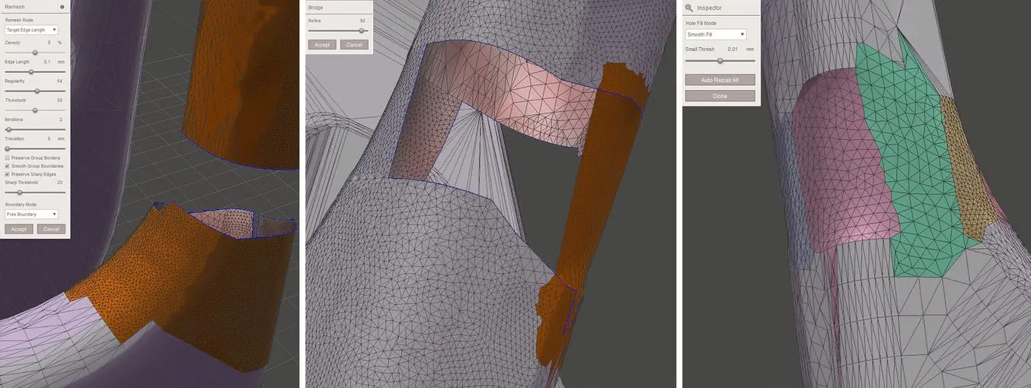Open the Remesh panel settings gear
1031x388 pixels.
coord(62,7)
